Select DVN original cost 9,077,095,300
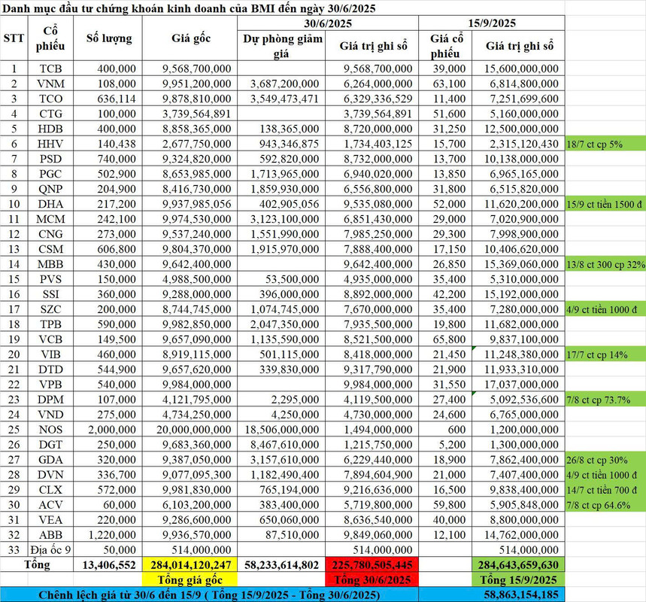646x602 pixels. pyautogui.click(x=190, y=475)
